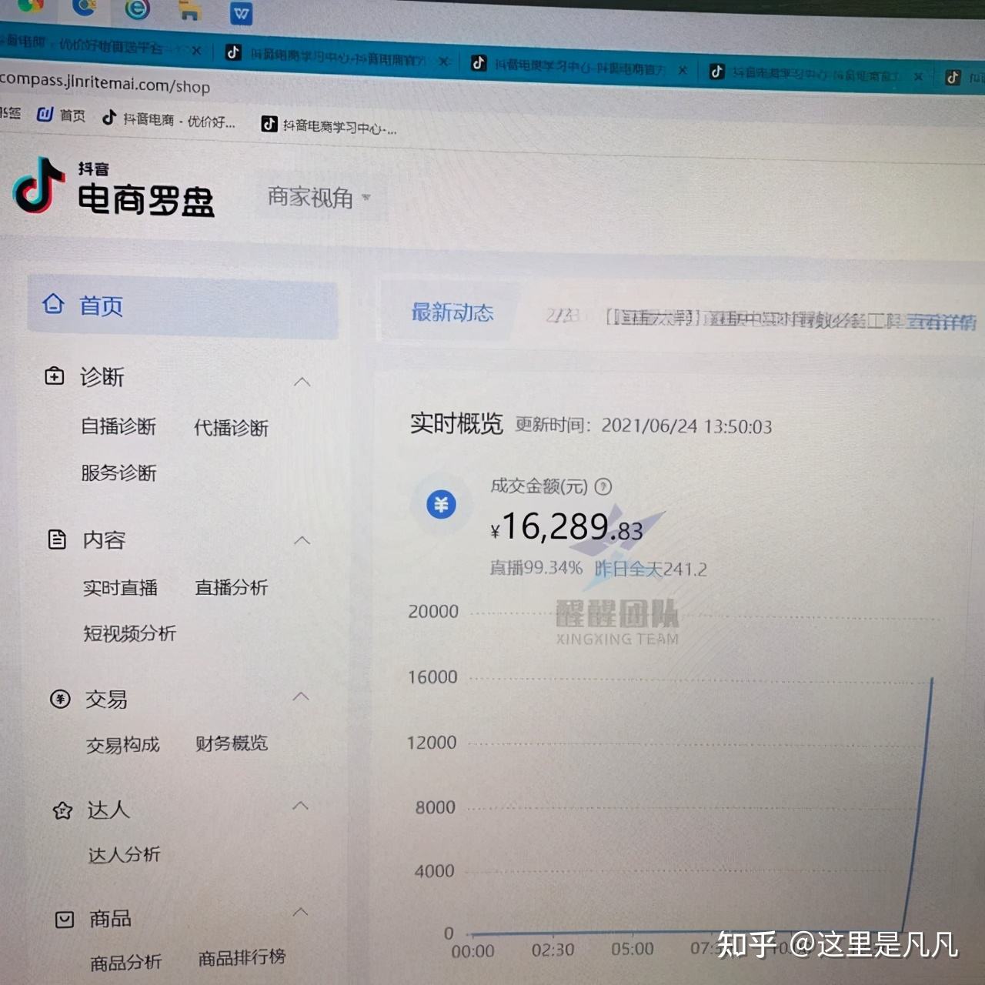The height and width of the screenshot is (985, 985).
Task: Close the 优价好物首选平台 browser tab
Action: tap(196, 51)
